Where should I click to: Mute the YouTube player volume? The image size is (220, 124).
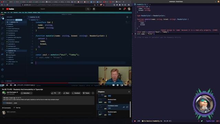pyautogui.click(x=15, y=85)
